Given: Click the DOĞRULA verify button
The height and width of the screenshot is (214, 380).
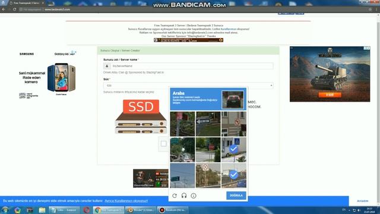Looking at the screenshot, I should coord(236,196).
